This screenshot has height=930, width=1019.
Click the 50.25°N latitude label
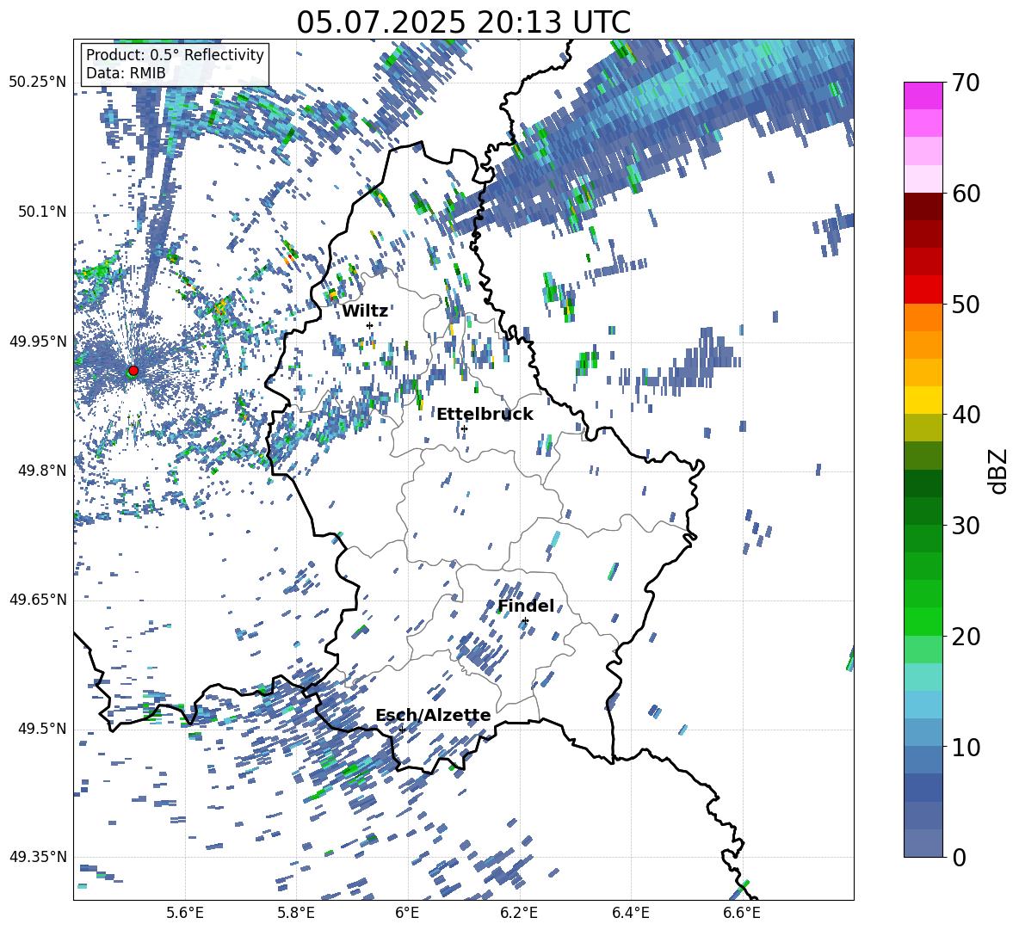(38, 83)
